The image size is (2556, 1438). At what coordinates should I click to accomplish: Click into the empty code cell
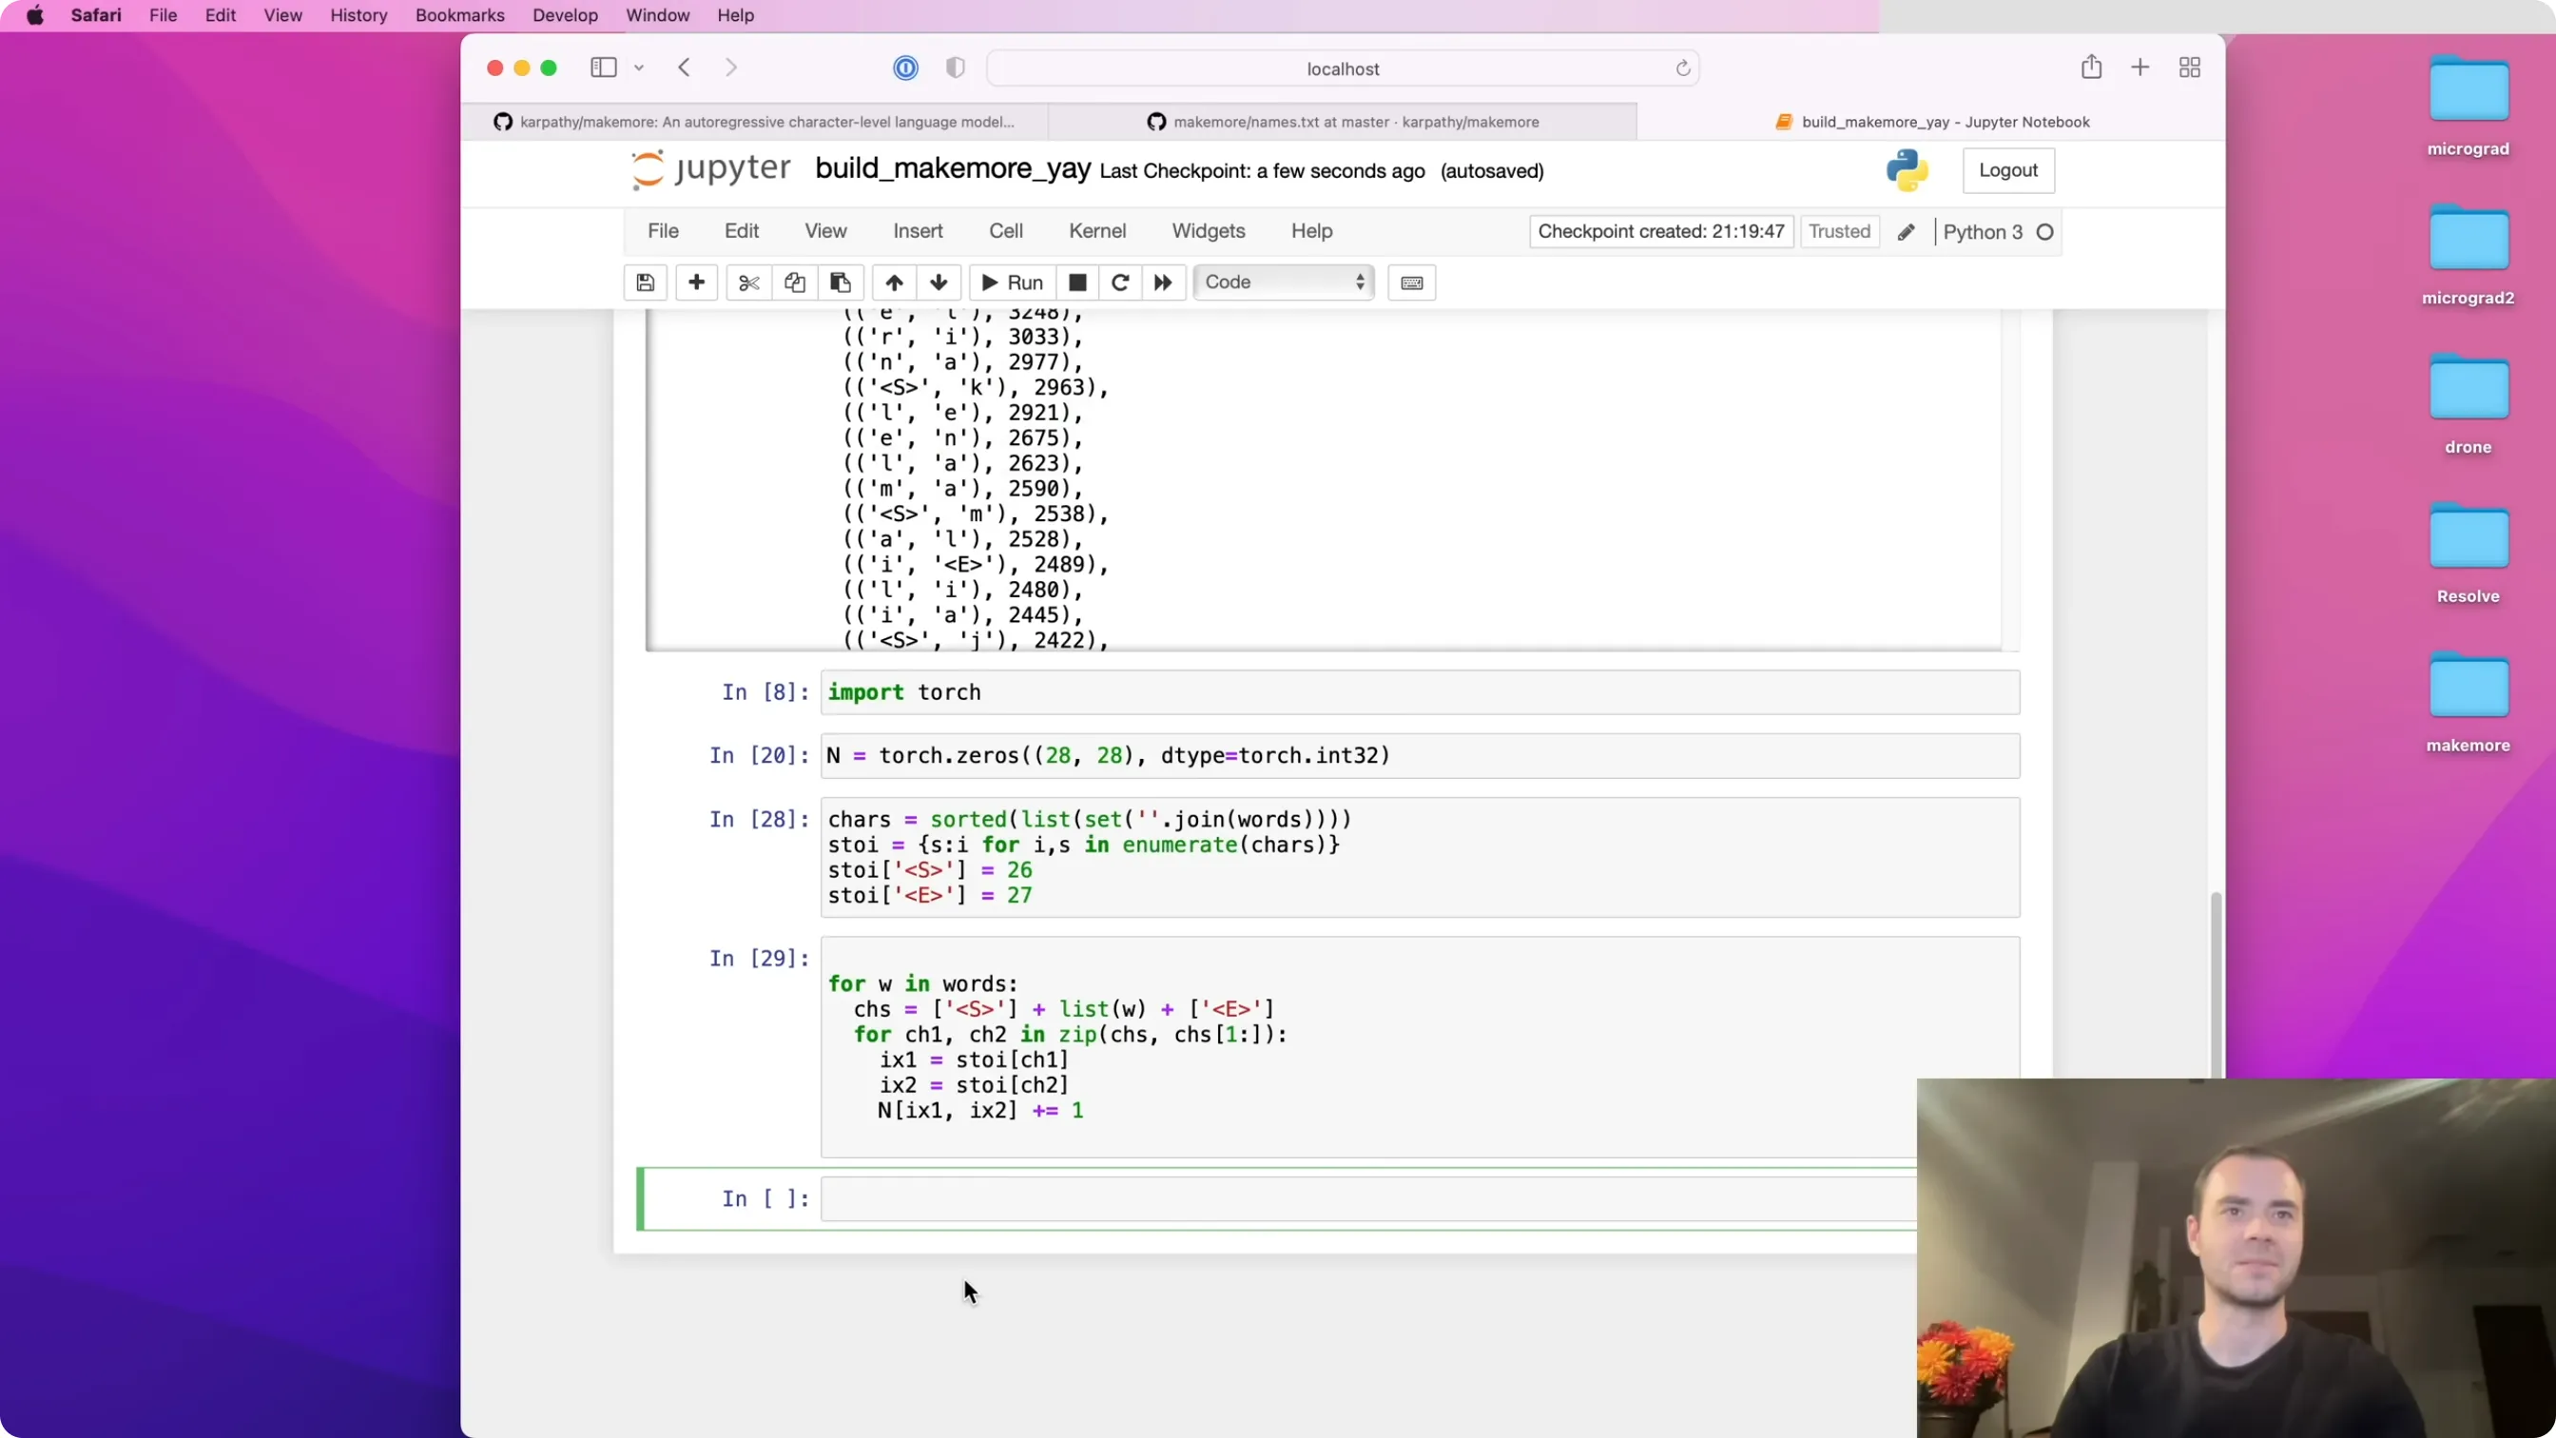(1369, 1199)
